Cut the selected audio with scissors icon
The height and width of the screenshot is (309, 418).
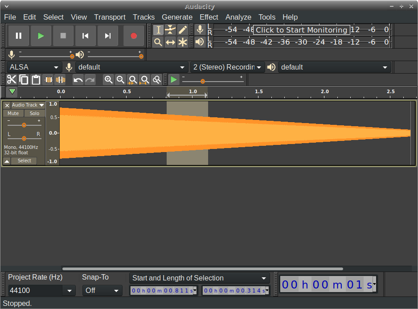pos(12,79)
